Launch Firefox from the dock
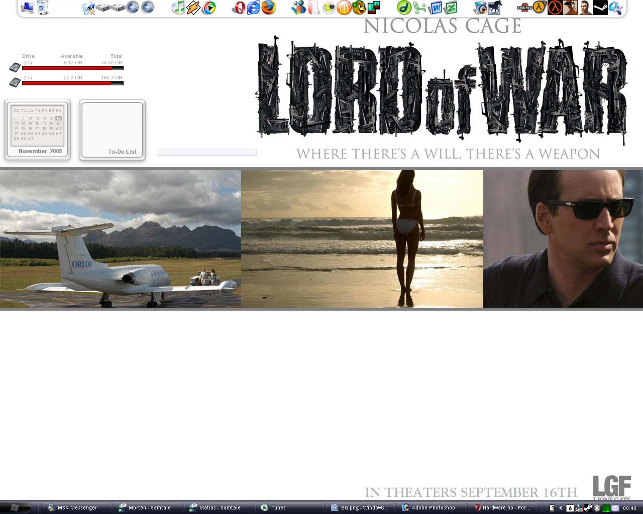 coord(269,8)
